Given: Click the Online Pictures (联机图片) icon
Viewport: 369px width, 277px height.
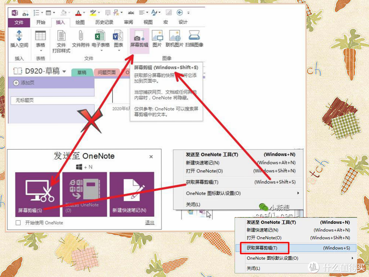Looking at the screenshot, I should [175, 36].
